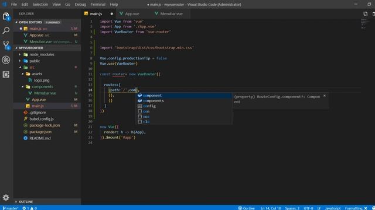Expand the node_modules folder arrow
This screenshot has width=375, height=210.
20,54
